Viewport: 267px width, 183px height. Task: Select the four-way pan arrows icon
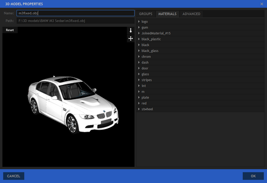coord(131,39)
